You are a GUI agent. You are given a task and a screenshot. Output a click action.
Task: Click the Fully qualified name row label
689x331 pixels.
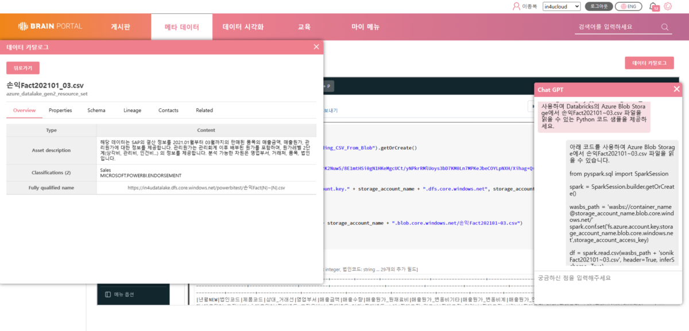click(x=52, y=188)
